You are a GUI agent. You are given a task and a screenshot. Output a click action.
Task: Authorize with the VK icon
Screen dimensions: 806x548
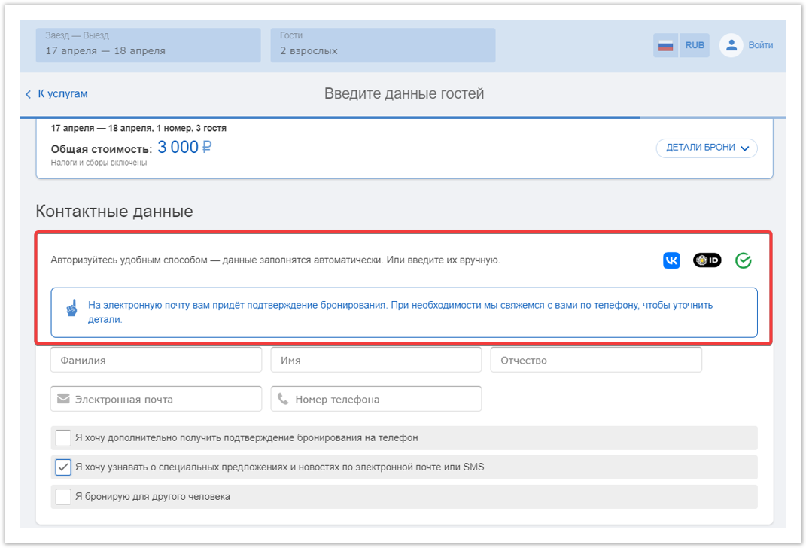(x=671, y=260)
